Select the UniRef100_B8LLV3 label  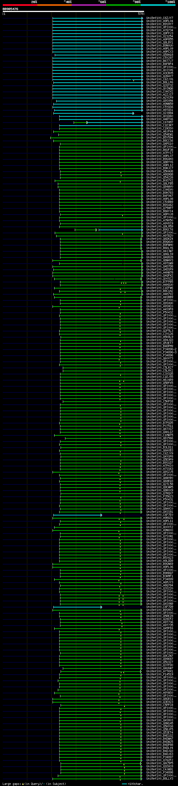160,778
